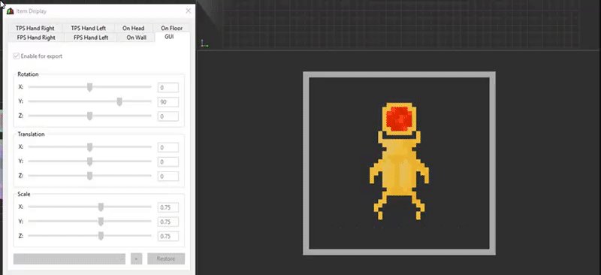This screenshot has width=601, height=275.
Task: Switch to the TPS Hand Left tab
Action: [x=89, y=28]
